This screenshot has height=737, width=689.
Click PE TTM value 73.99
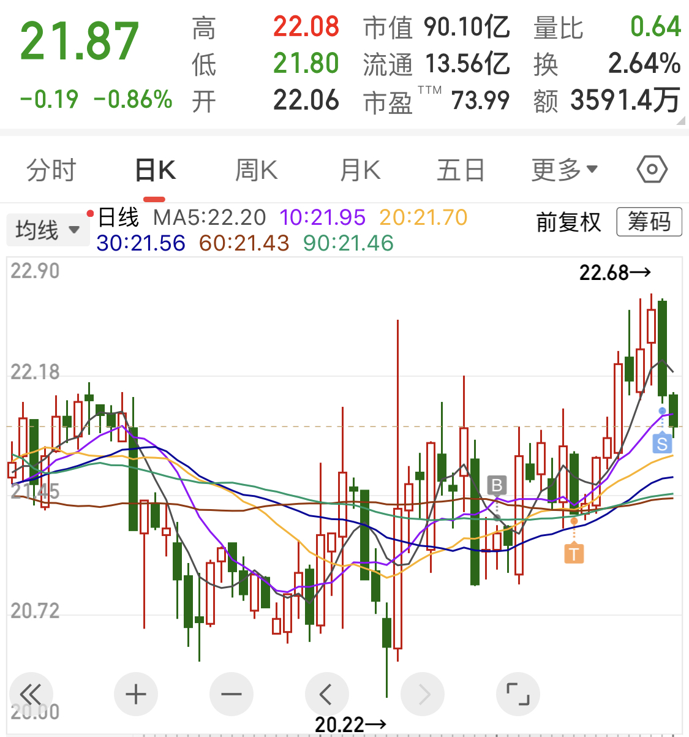480,100
